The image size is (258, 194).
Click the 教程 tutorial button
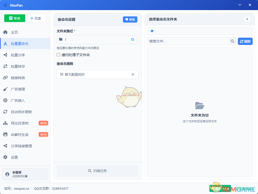(130, 19)
